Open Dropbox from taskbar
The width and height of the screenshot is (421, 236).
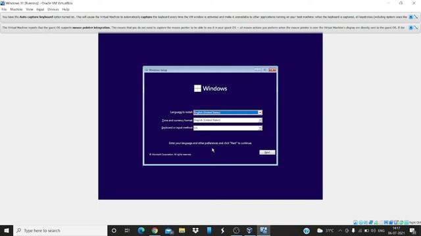coord(195,230)
